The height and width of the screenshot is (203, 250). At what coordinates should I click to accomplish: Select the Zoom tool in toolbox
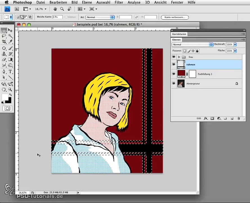click(x=10, y=89)
